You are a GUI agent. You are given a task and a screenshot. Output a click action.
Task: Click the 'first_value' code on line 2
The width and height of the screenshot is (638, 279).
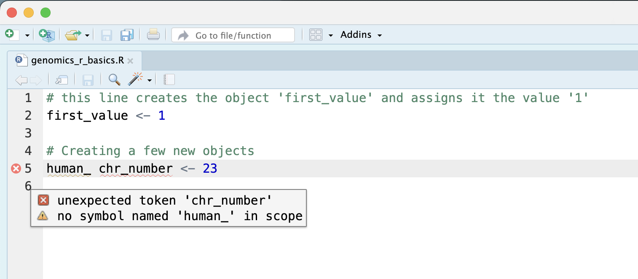pos(87,116)
